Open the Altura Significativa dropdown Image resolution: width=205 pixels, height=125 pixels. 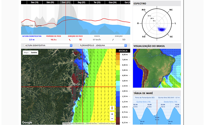tap(48, 45)
